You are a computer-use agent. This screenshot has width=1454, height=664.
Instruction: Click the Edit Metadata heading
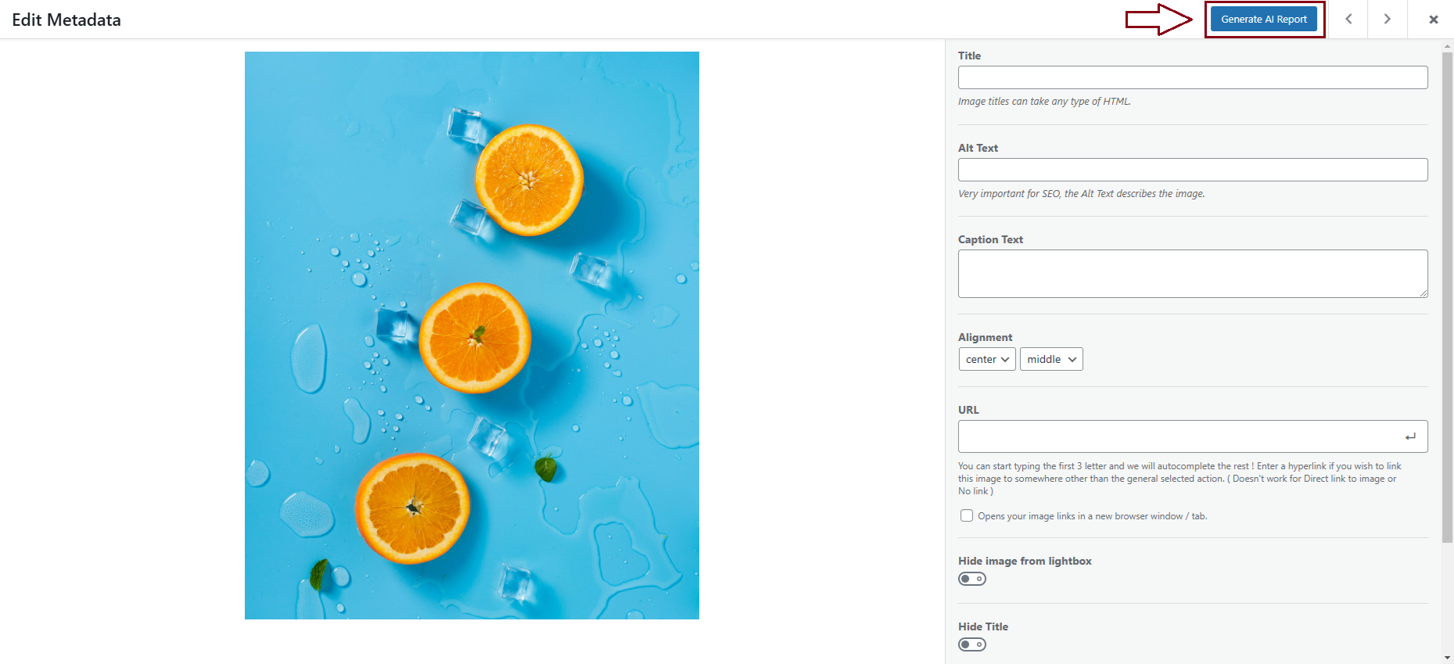coord(66,20)
